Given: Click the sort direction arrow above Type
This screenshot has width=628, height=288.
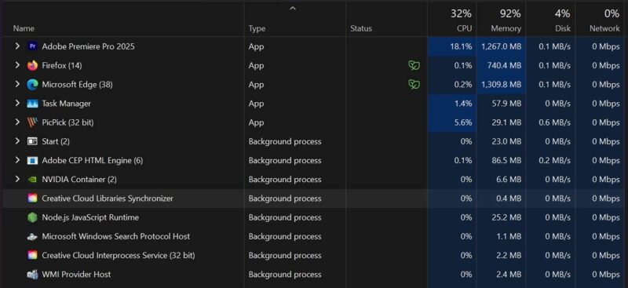Looking at the screenshot, I should click(293, 9).
